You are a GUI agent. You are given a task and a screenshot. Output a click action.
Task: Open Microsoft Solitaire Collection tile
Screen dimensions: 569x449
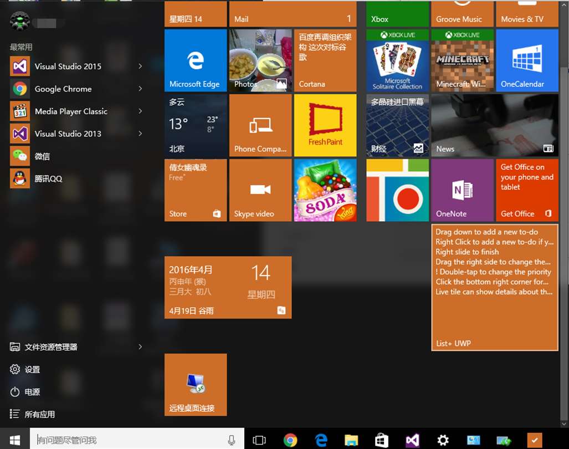point(397,60)
